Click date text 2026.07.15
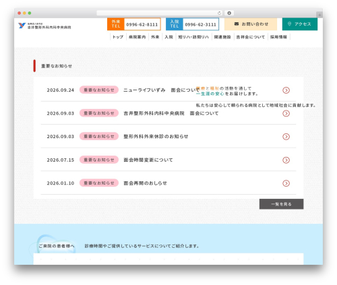Image resolution: width=337 pixels, height=285 pixels. pyautogui.click(x=61, y=160)
